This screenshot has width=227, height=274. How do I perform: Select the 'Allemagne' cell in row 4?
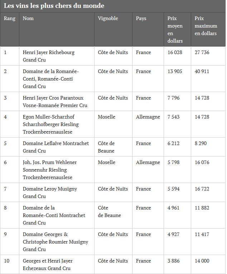148,117
